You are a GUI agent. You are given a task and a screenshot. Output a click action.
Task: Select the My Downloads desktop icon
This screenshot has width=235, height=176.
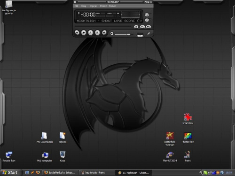click(45, 138)
